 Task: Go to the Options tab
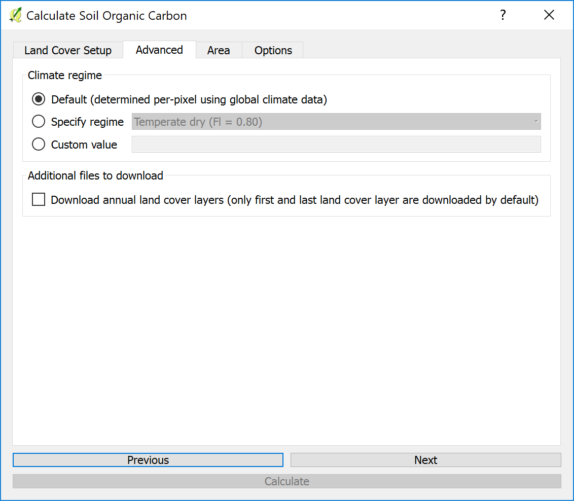point(273,50)
